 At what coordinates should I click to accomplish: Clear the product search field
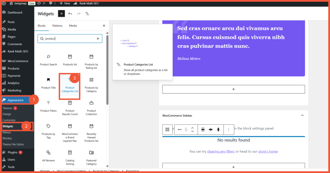pyautogui.click(x=98, y=38)
